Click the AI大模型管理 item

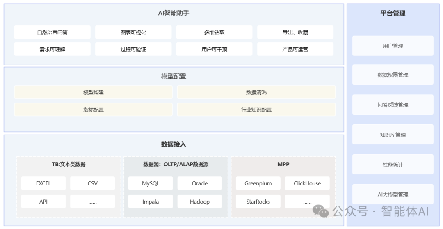(393, 195)
